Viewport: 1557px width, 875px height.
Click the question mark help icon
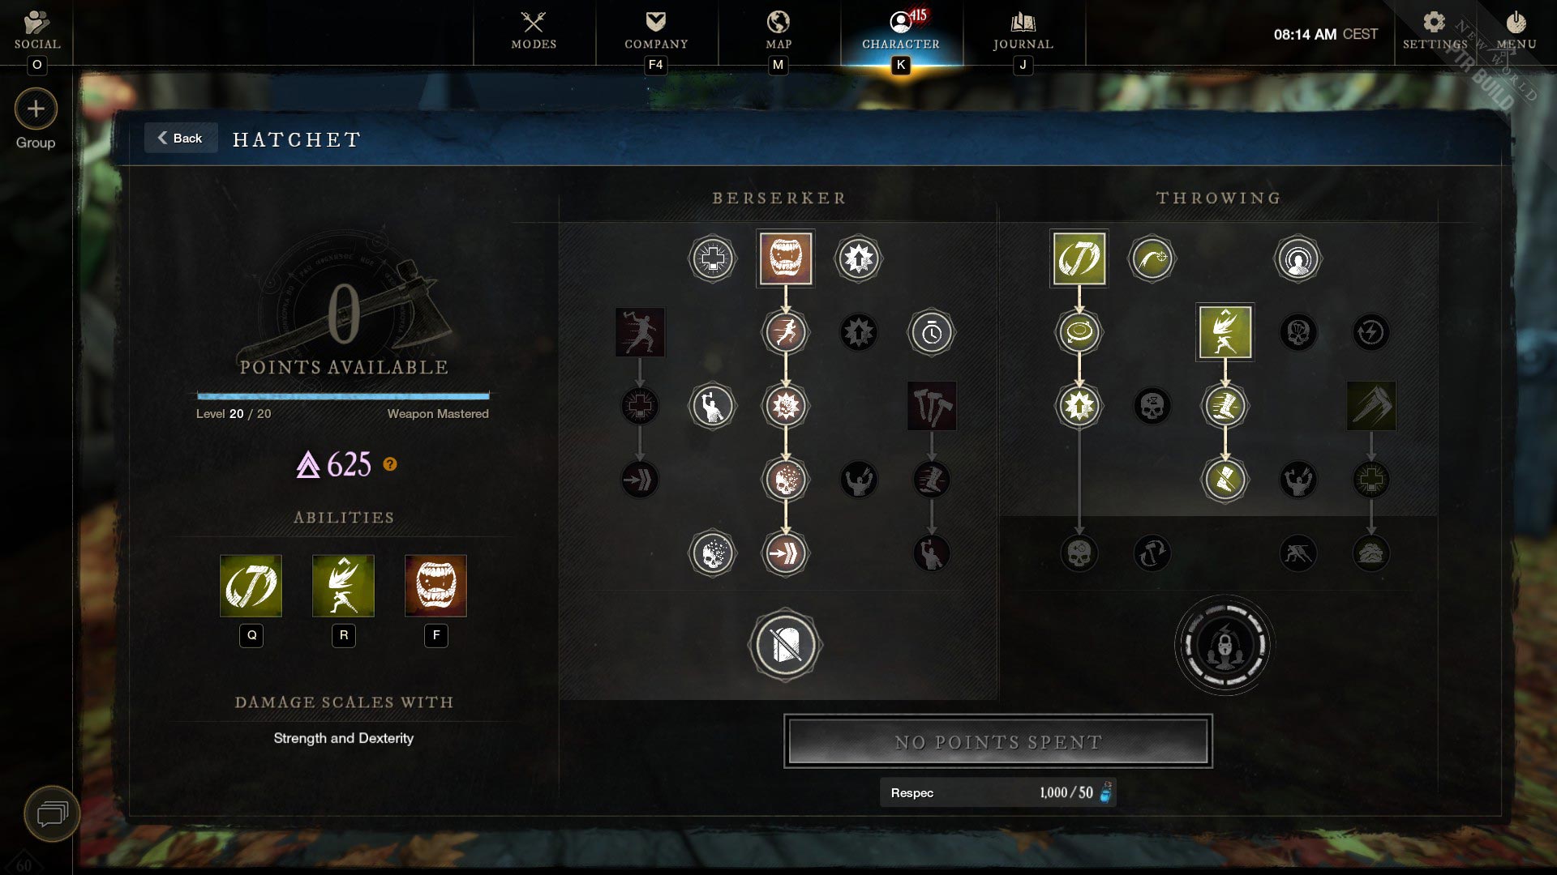pyautogui.click(x=390, y=463)
